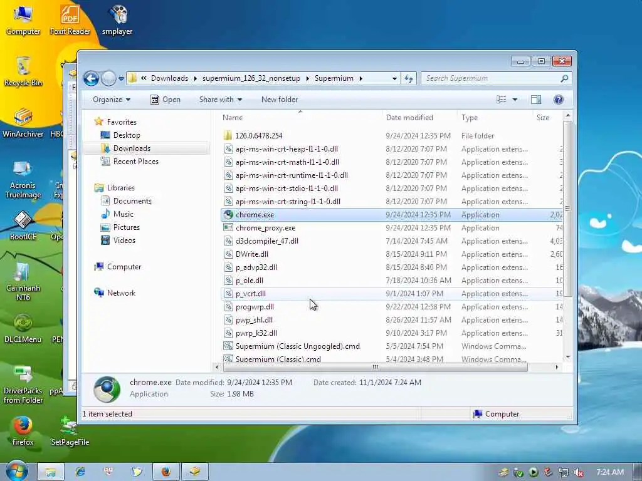Open the view options dropdown arrow
The width and height of the screenshot is (642, 481).
(515, 100)
